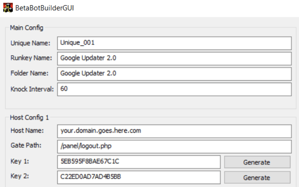Click the Key 1 value field
Screen dimensions: 299x187
point(139,162)
